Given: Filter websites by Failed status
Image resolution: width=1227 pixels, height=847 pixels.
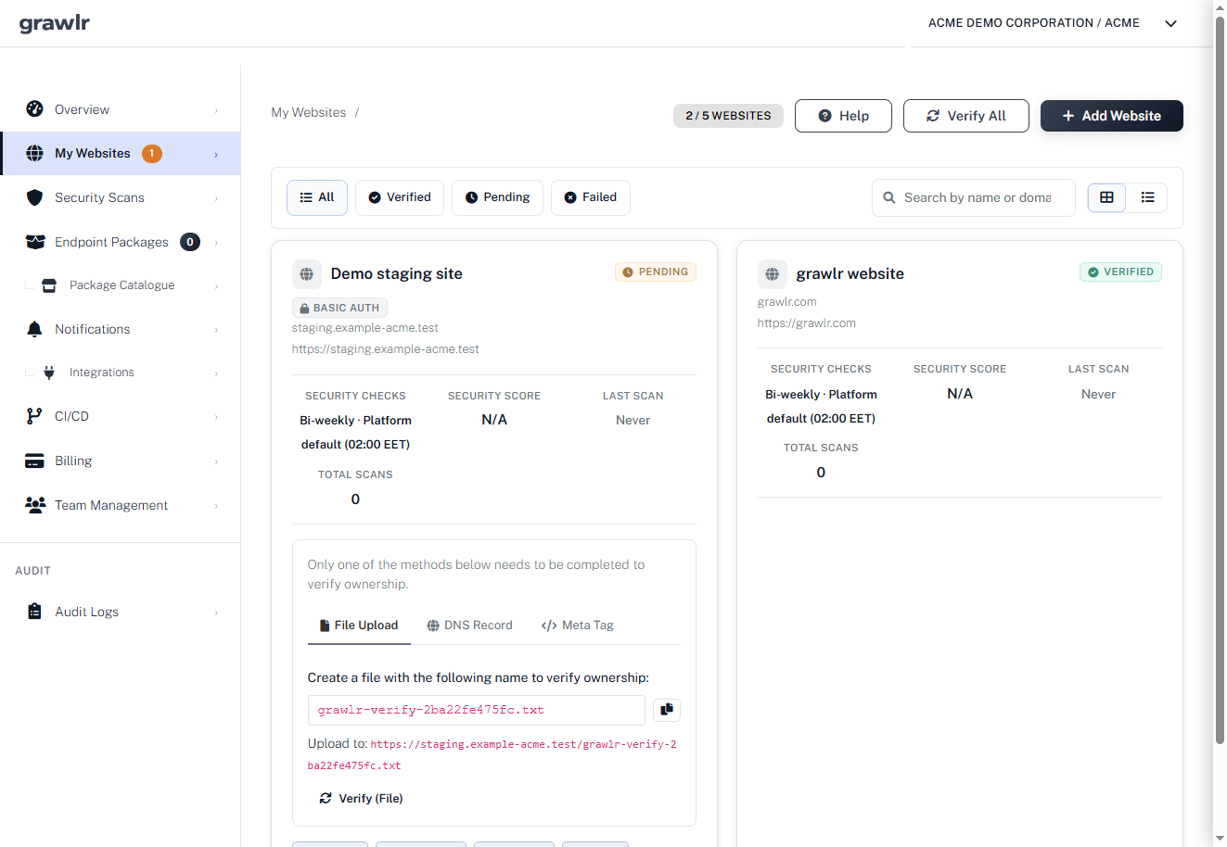Looking at the screenshot, I should coord(591,197).
